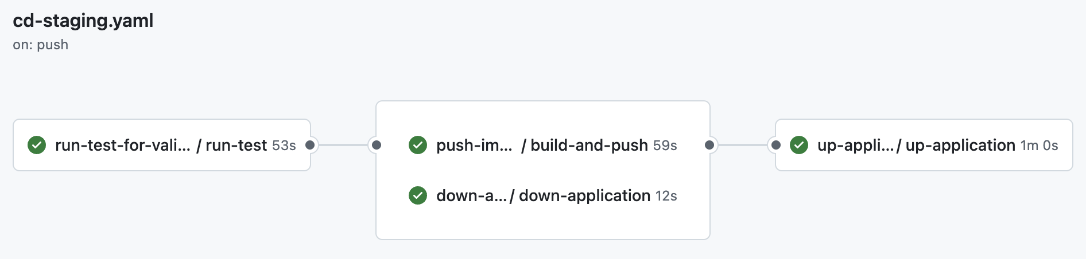Click the green success check beside run-test
Image resolution: width=1086 pixels, height=259 pixels.
pos(37,145)
